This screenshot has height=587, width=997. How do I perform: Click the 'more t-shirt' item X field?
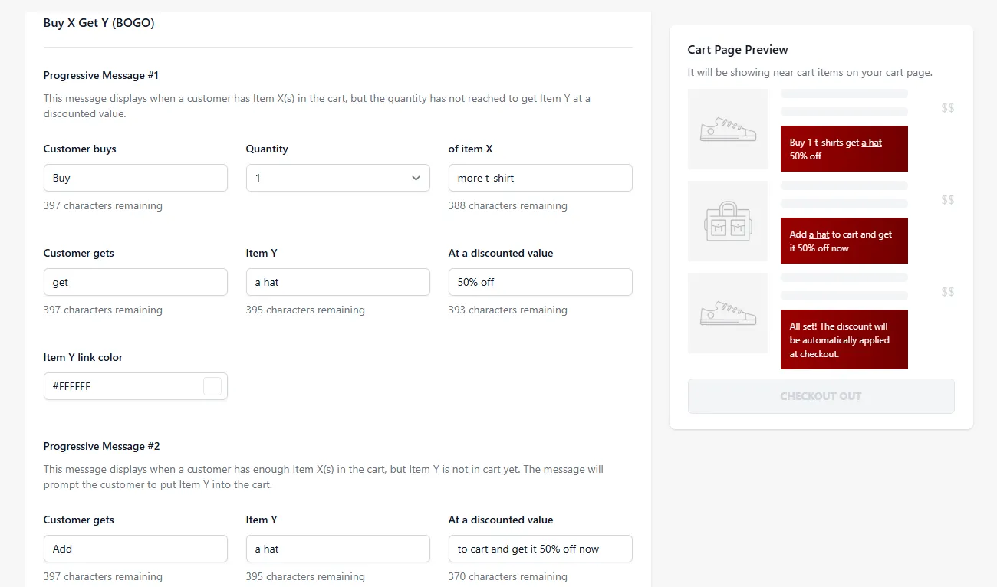click(541, 178)
